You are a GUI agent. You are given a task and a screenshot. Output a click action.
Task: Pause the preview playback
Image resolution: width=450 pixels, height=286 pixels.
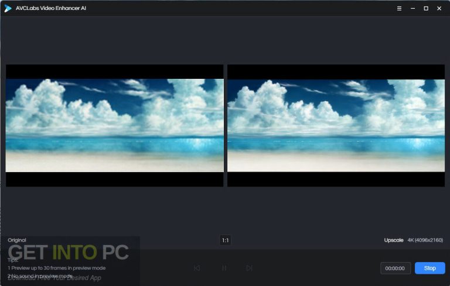point(224,268)
